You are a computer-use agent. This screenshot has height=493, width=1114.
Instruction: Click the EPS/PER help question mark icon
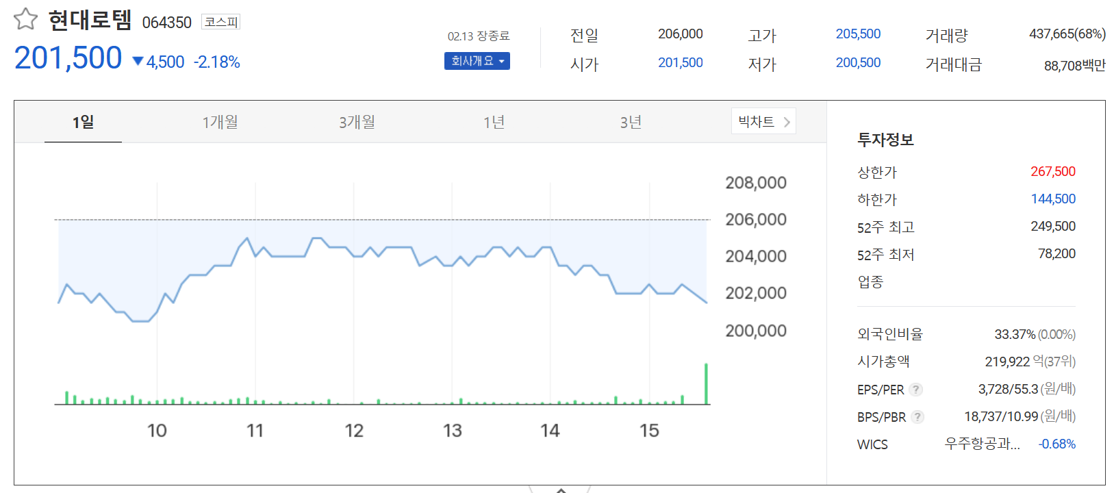point(916,390)
